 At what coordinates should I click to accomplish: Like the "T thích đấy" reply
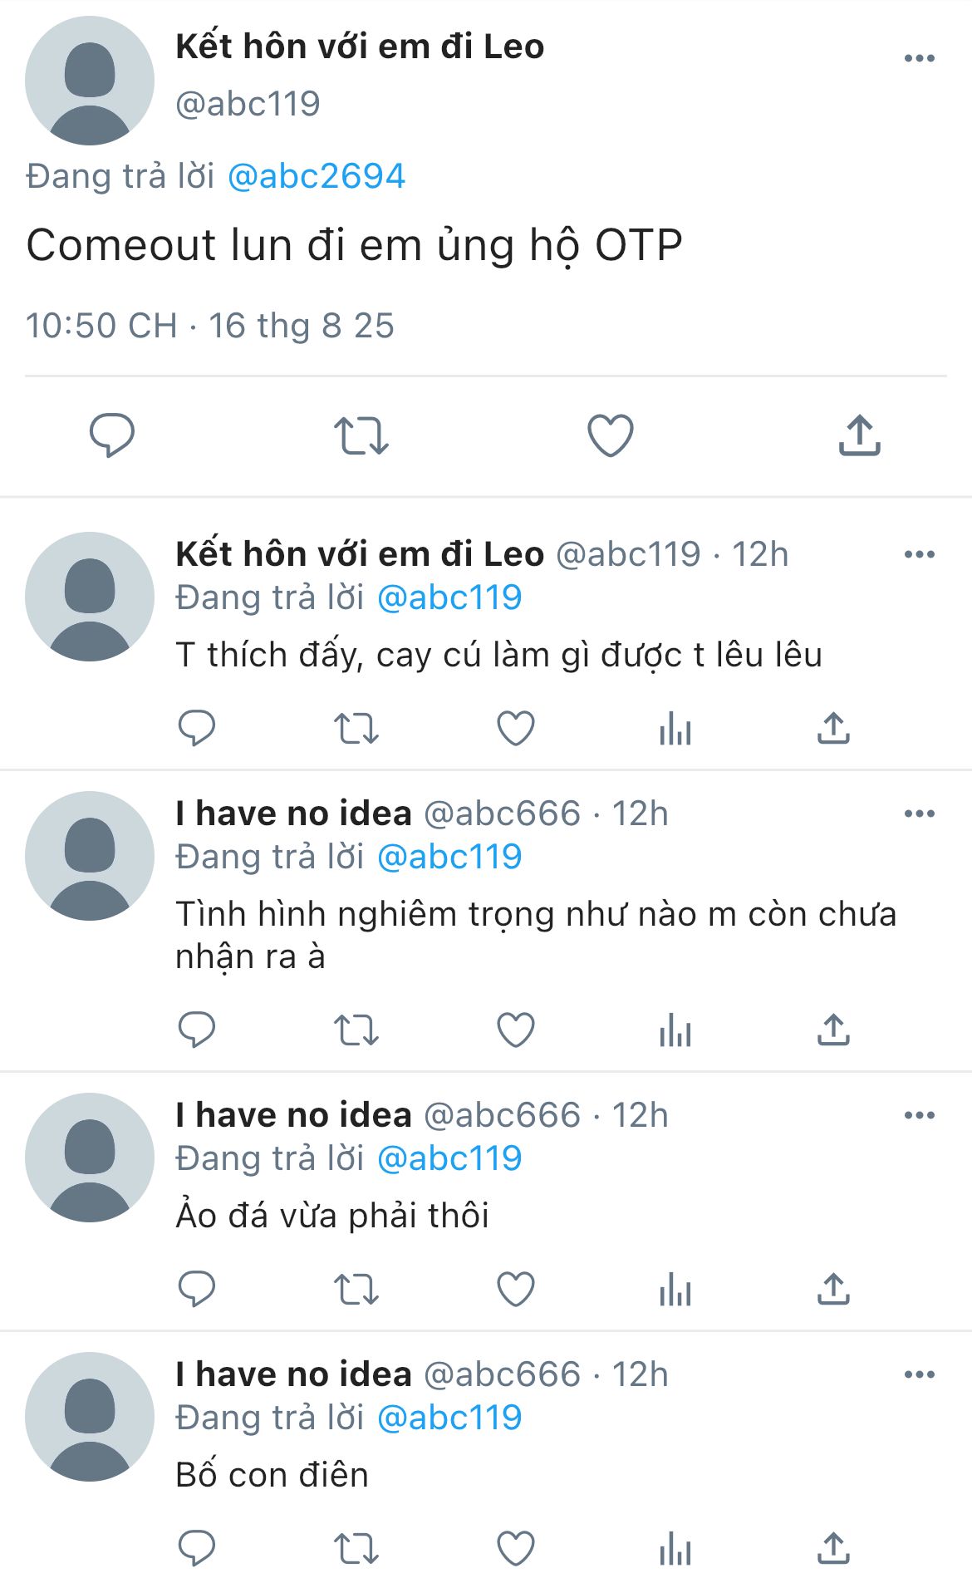515,729
